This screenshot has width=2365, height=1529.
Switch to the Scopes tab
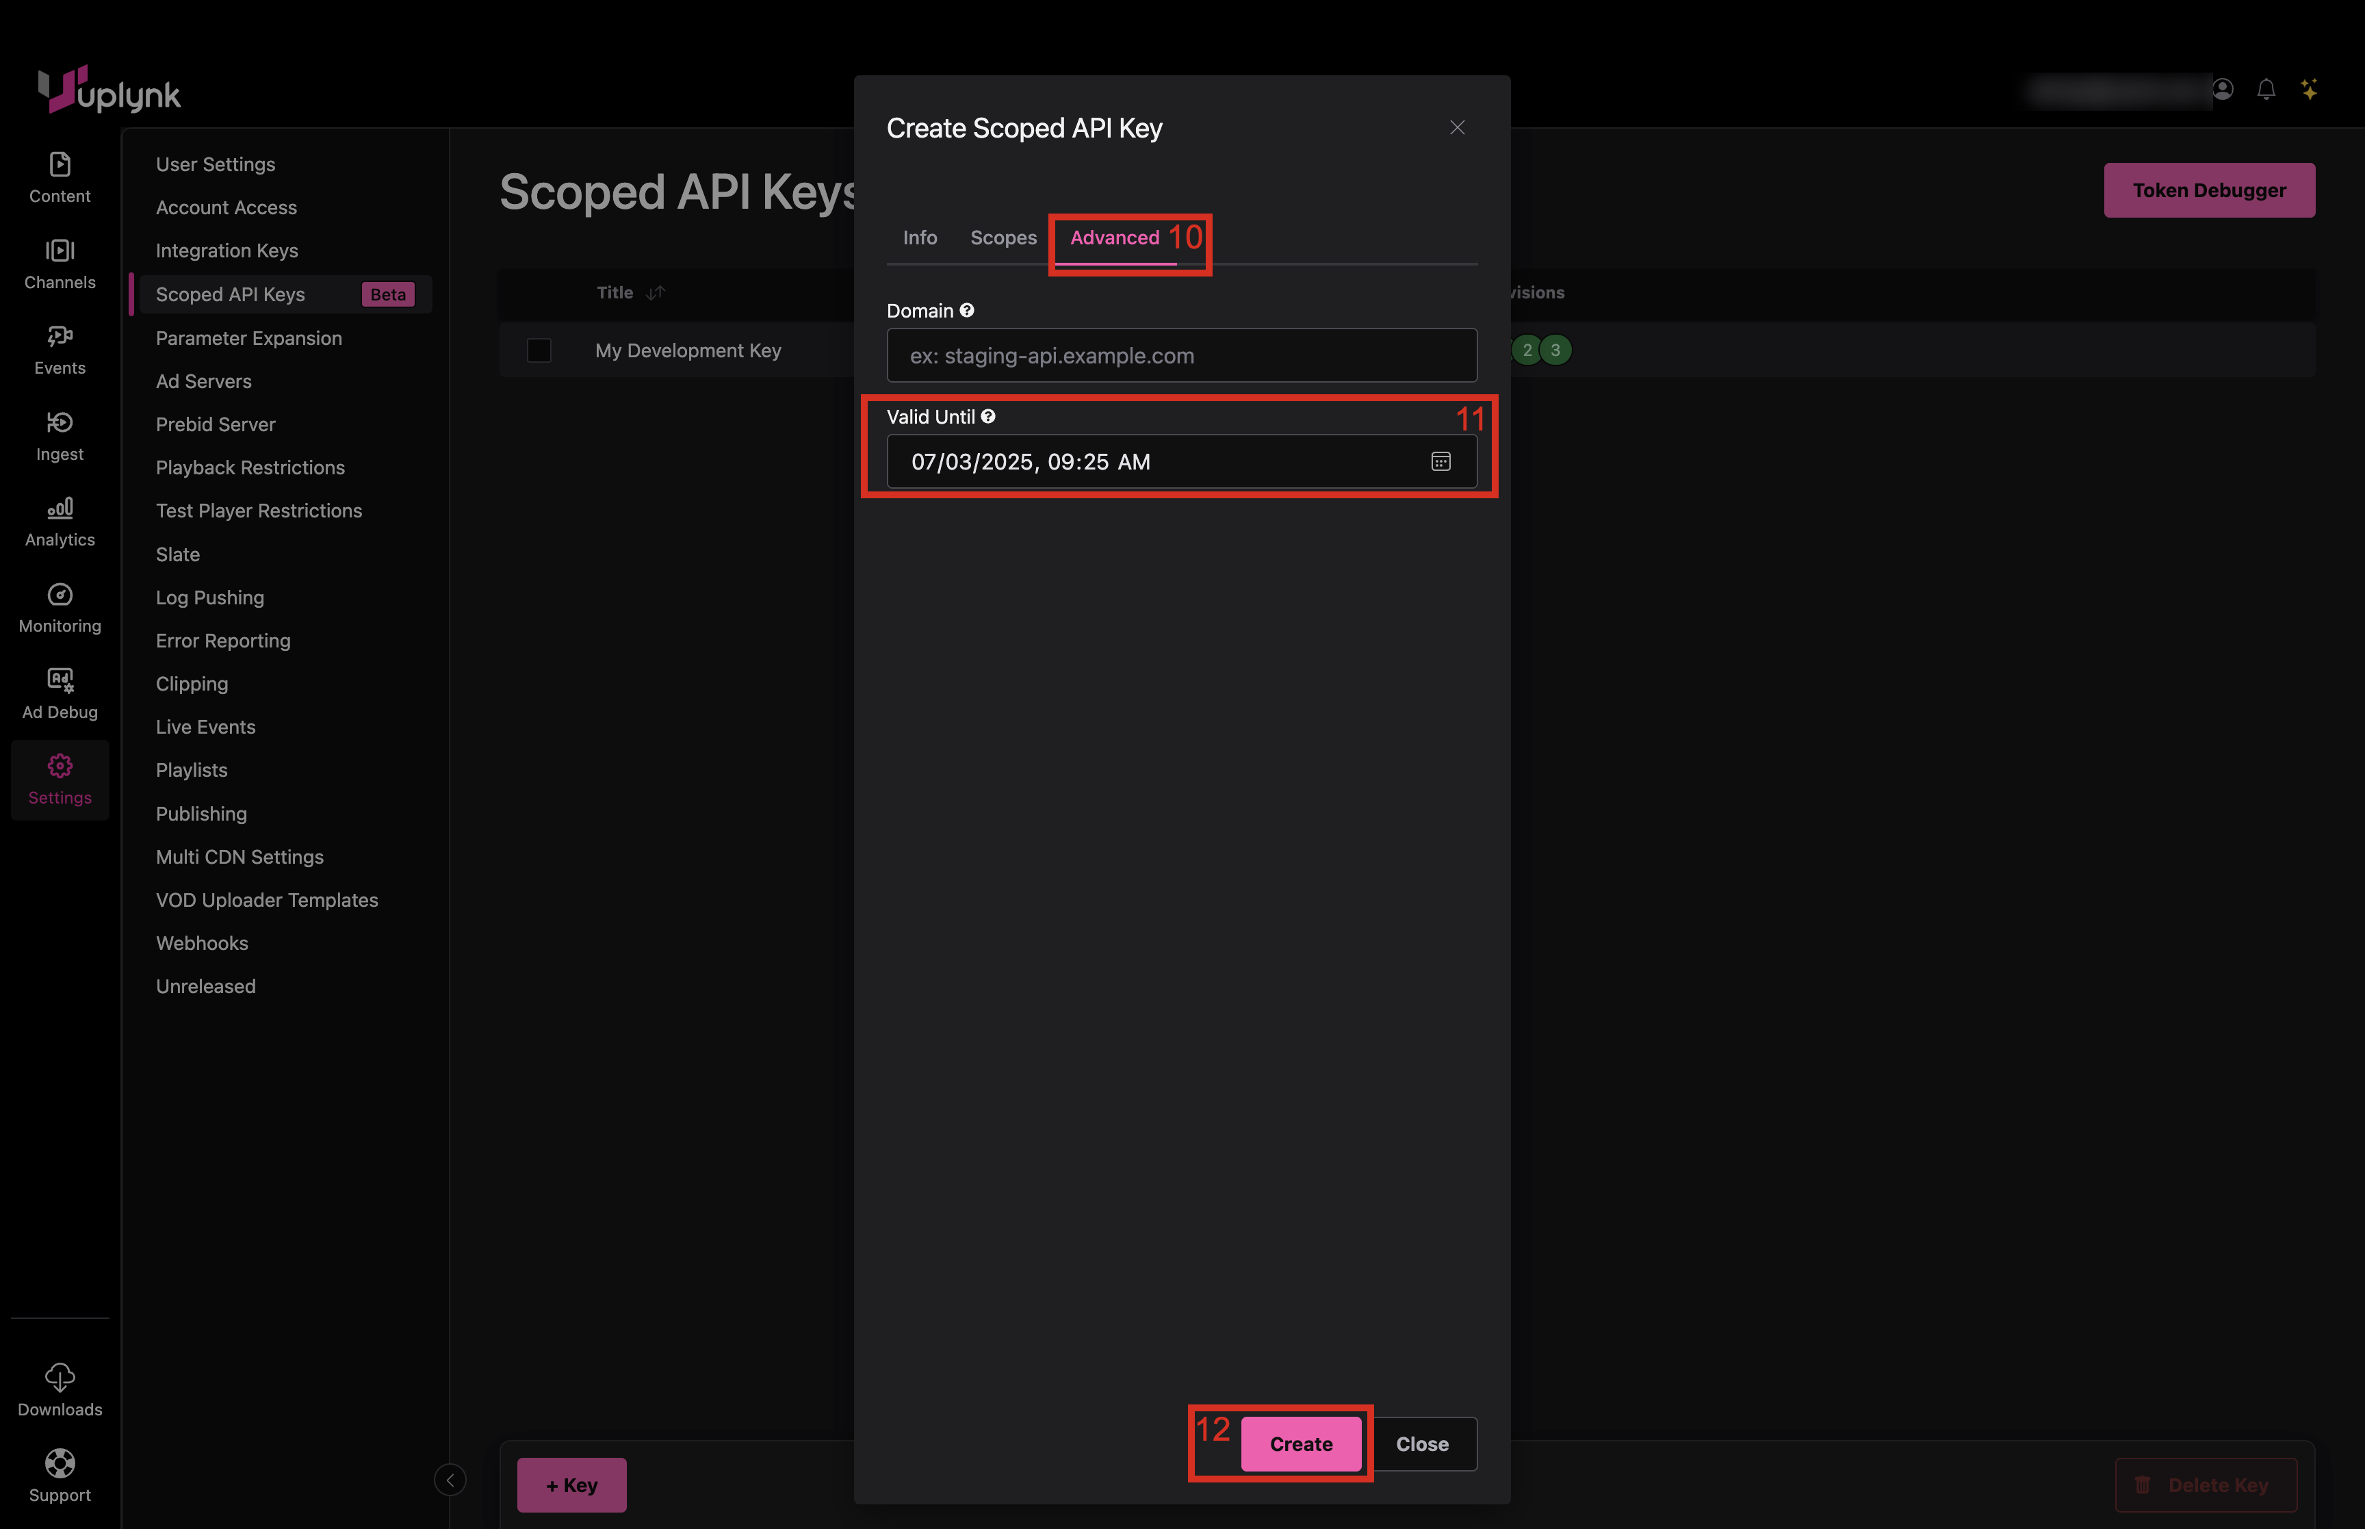[x=1003, y=238]
